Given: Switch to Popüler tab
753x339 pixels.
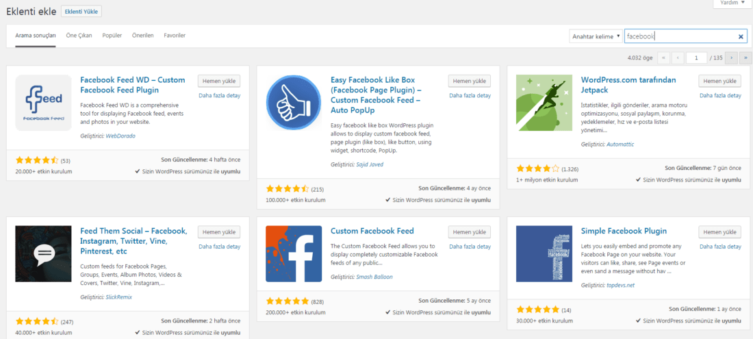Looking at the screenshot, I should click(112, 36).
